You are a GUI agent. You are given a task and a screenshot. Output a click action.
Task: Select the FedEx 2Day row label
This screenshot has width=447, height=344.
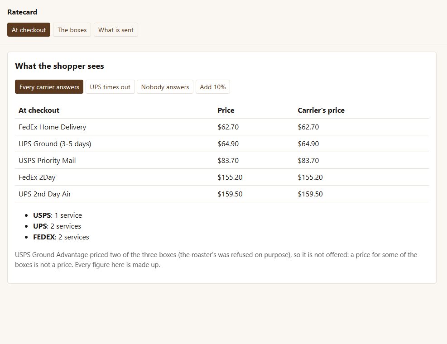(37, 177)
